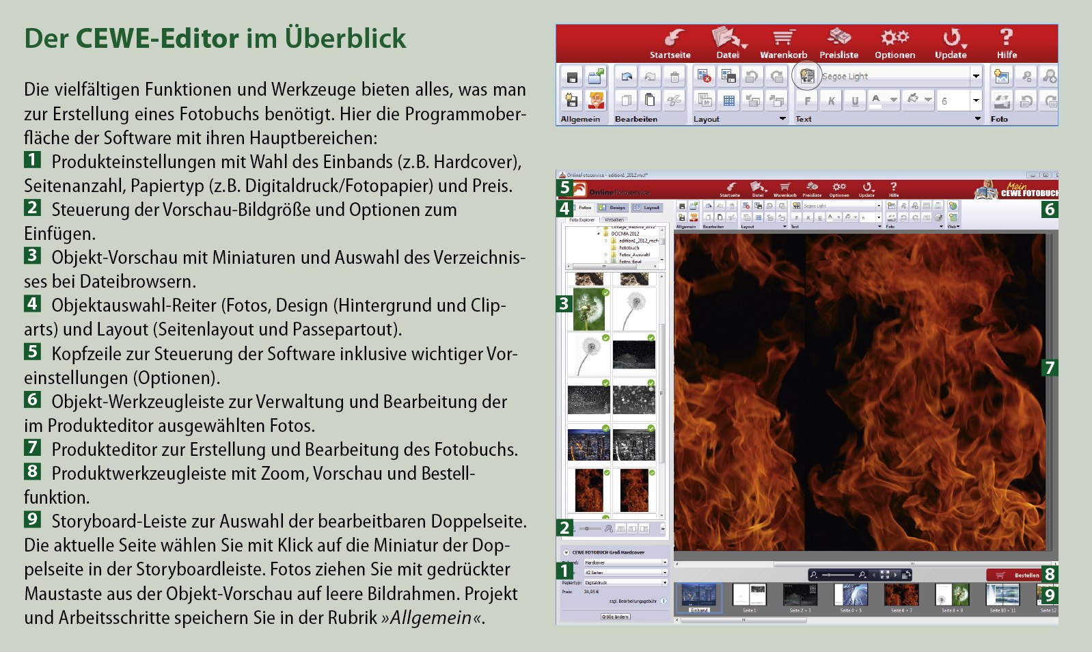1092x652 pixels.
Task: Click the Hilfe question mark in the enlarged toolbar
Action: click(1006, 37)
